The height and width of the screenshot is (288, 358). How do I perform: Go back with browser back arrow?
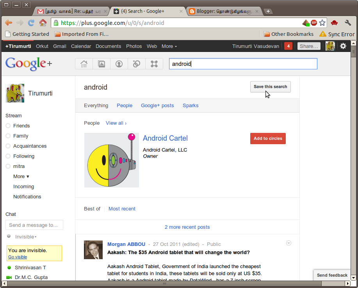9,23
